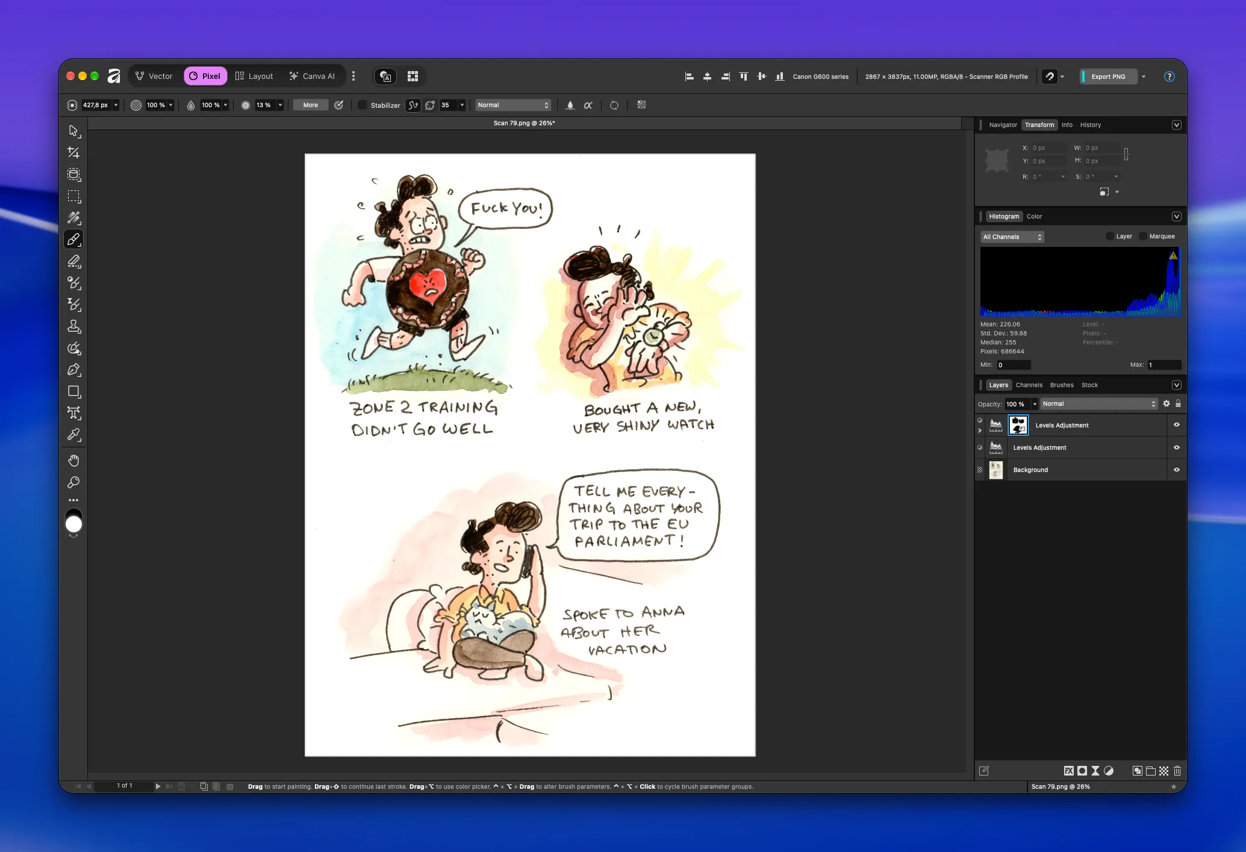Image resolution: width=1246 pixels, height=852 pixels.
Task: Hide the Background layer visibility eye
Action: tap(1176, 470)
